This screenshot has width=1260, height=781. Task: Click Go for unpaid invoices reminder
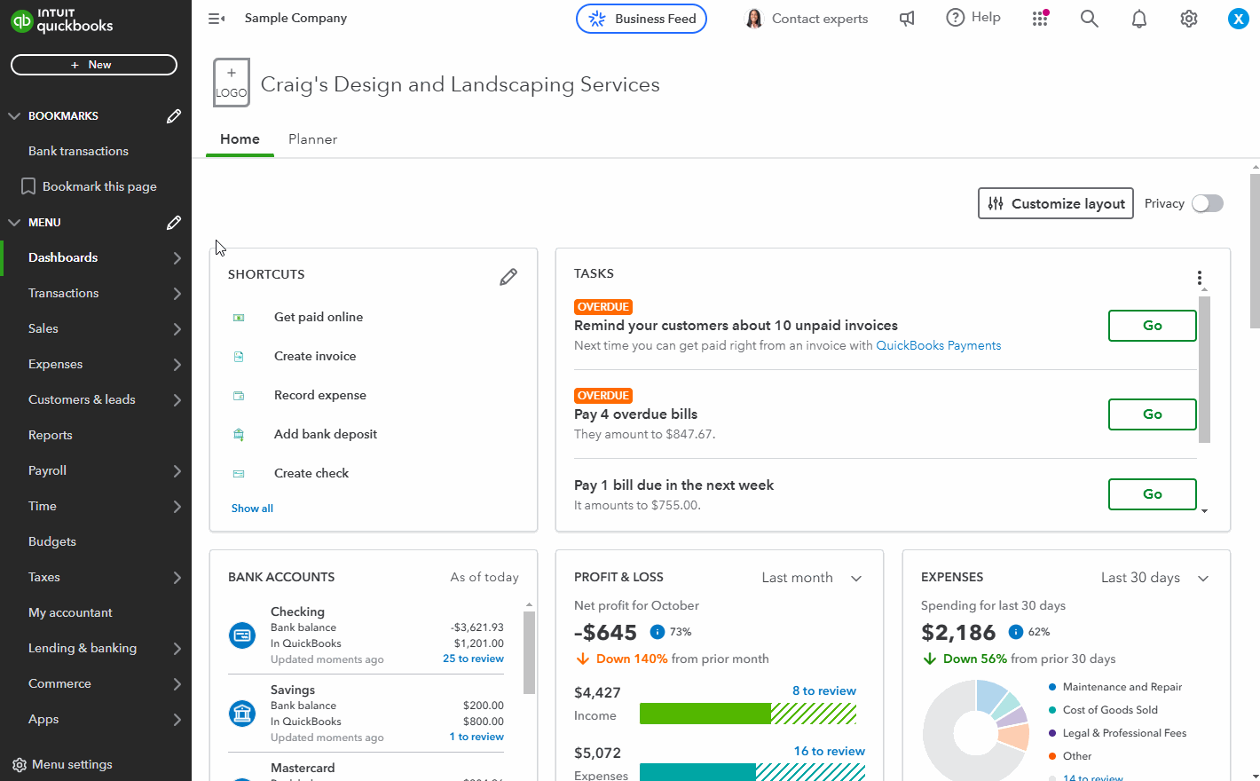(x=1153, y=326)
